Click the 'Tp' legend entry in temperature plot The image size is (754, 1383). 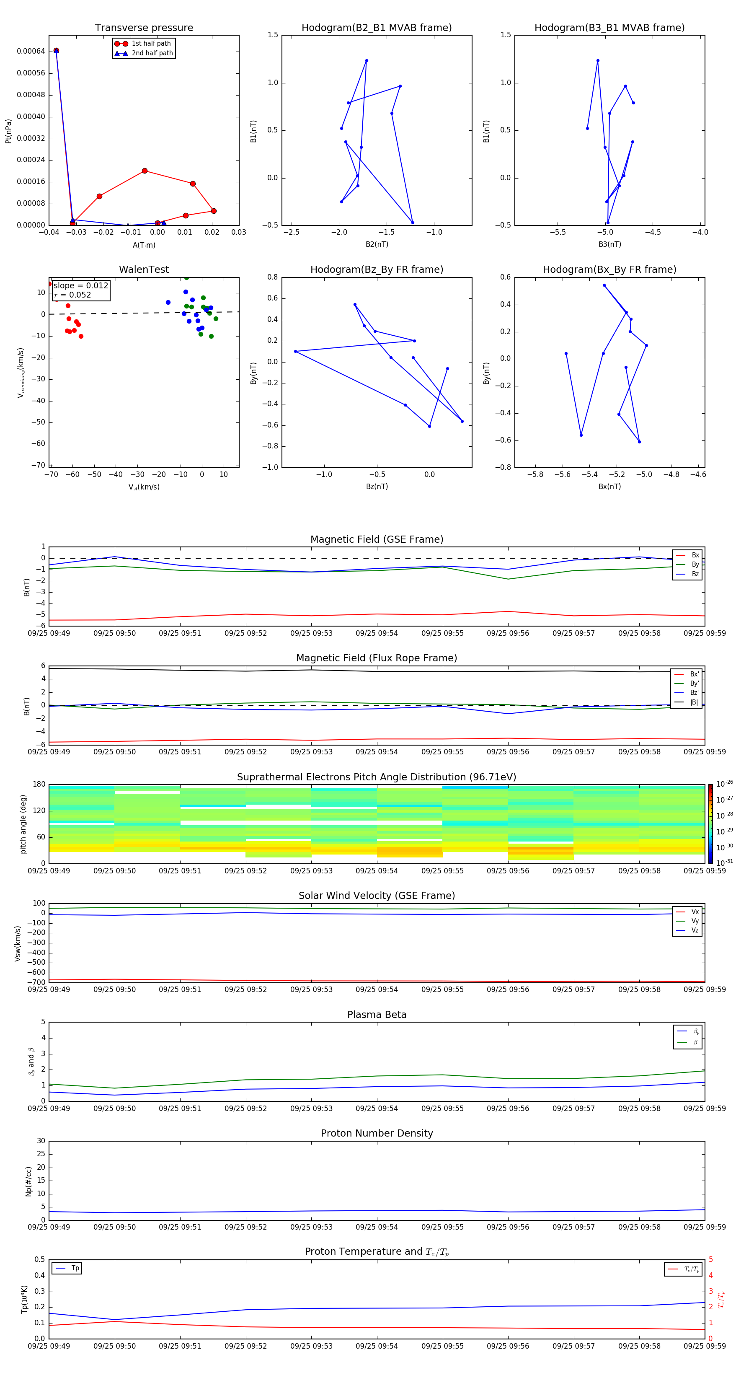click(67, 1269)
